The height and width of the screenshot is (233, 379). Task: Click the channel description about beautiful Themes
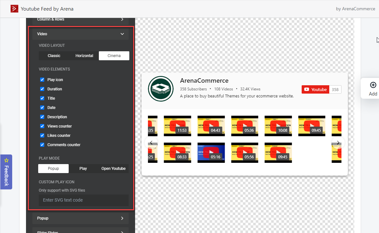237,96
